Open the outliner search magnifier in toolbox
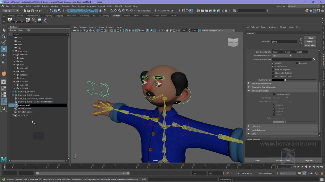 point(4,109)
